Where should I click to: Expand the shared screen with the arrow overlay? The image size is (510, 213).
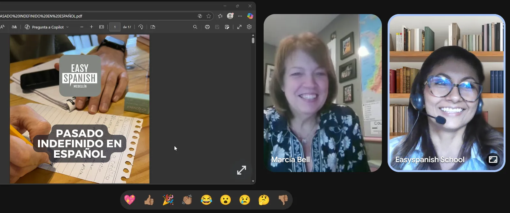point(242,170)
